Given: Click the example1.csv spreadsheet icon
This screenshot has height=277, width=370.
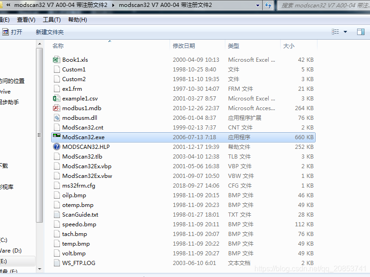Looking at the screenshot, I should pyautogui.click(x=56, y=98).
